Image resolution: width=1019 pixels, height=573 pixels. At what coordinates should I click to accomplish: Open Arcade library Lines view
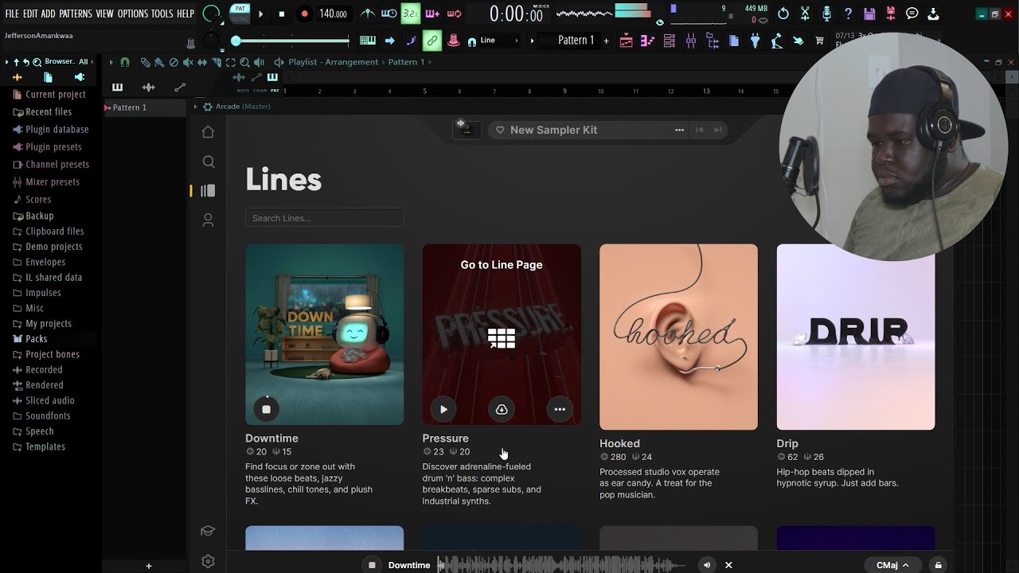pyautogui.click(x=208, y=191)
